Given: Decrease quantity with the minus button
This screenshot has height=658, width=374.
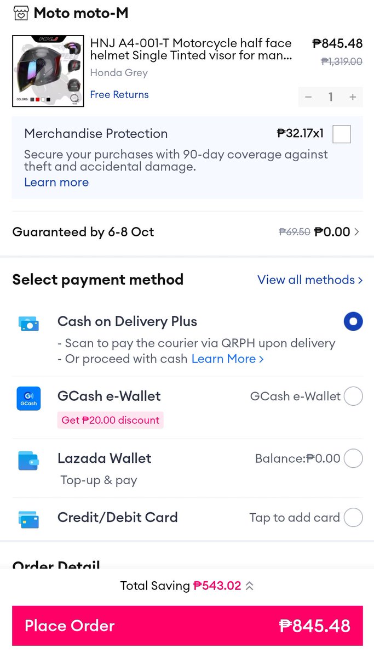Looking at the screenshot, I should click(x=308, y=97).
